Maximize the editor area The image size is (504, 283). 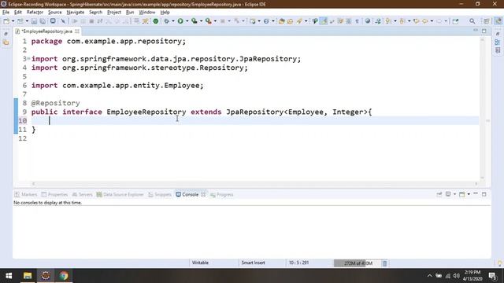[x=484, y=31]
